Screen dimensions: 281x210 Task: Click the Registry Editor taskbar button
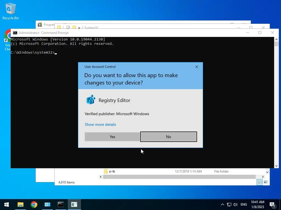click(x=74, y=205)
